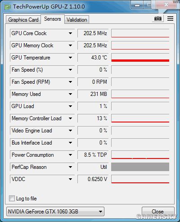Select the NVIDIA GeForce GTX 1060 3GB combo box
Image resolution: width=180 pixels, height=222 pixels.
[x=55, y=212]
